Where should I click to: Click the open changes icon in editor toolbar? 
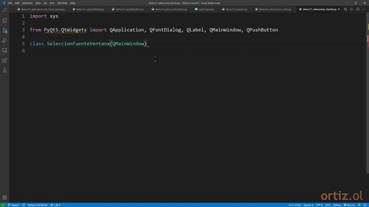[x=345, y=9]
